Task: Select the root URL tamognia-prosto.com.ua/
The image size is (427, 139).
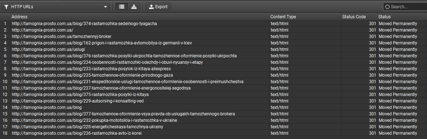Action: (42, 30)
